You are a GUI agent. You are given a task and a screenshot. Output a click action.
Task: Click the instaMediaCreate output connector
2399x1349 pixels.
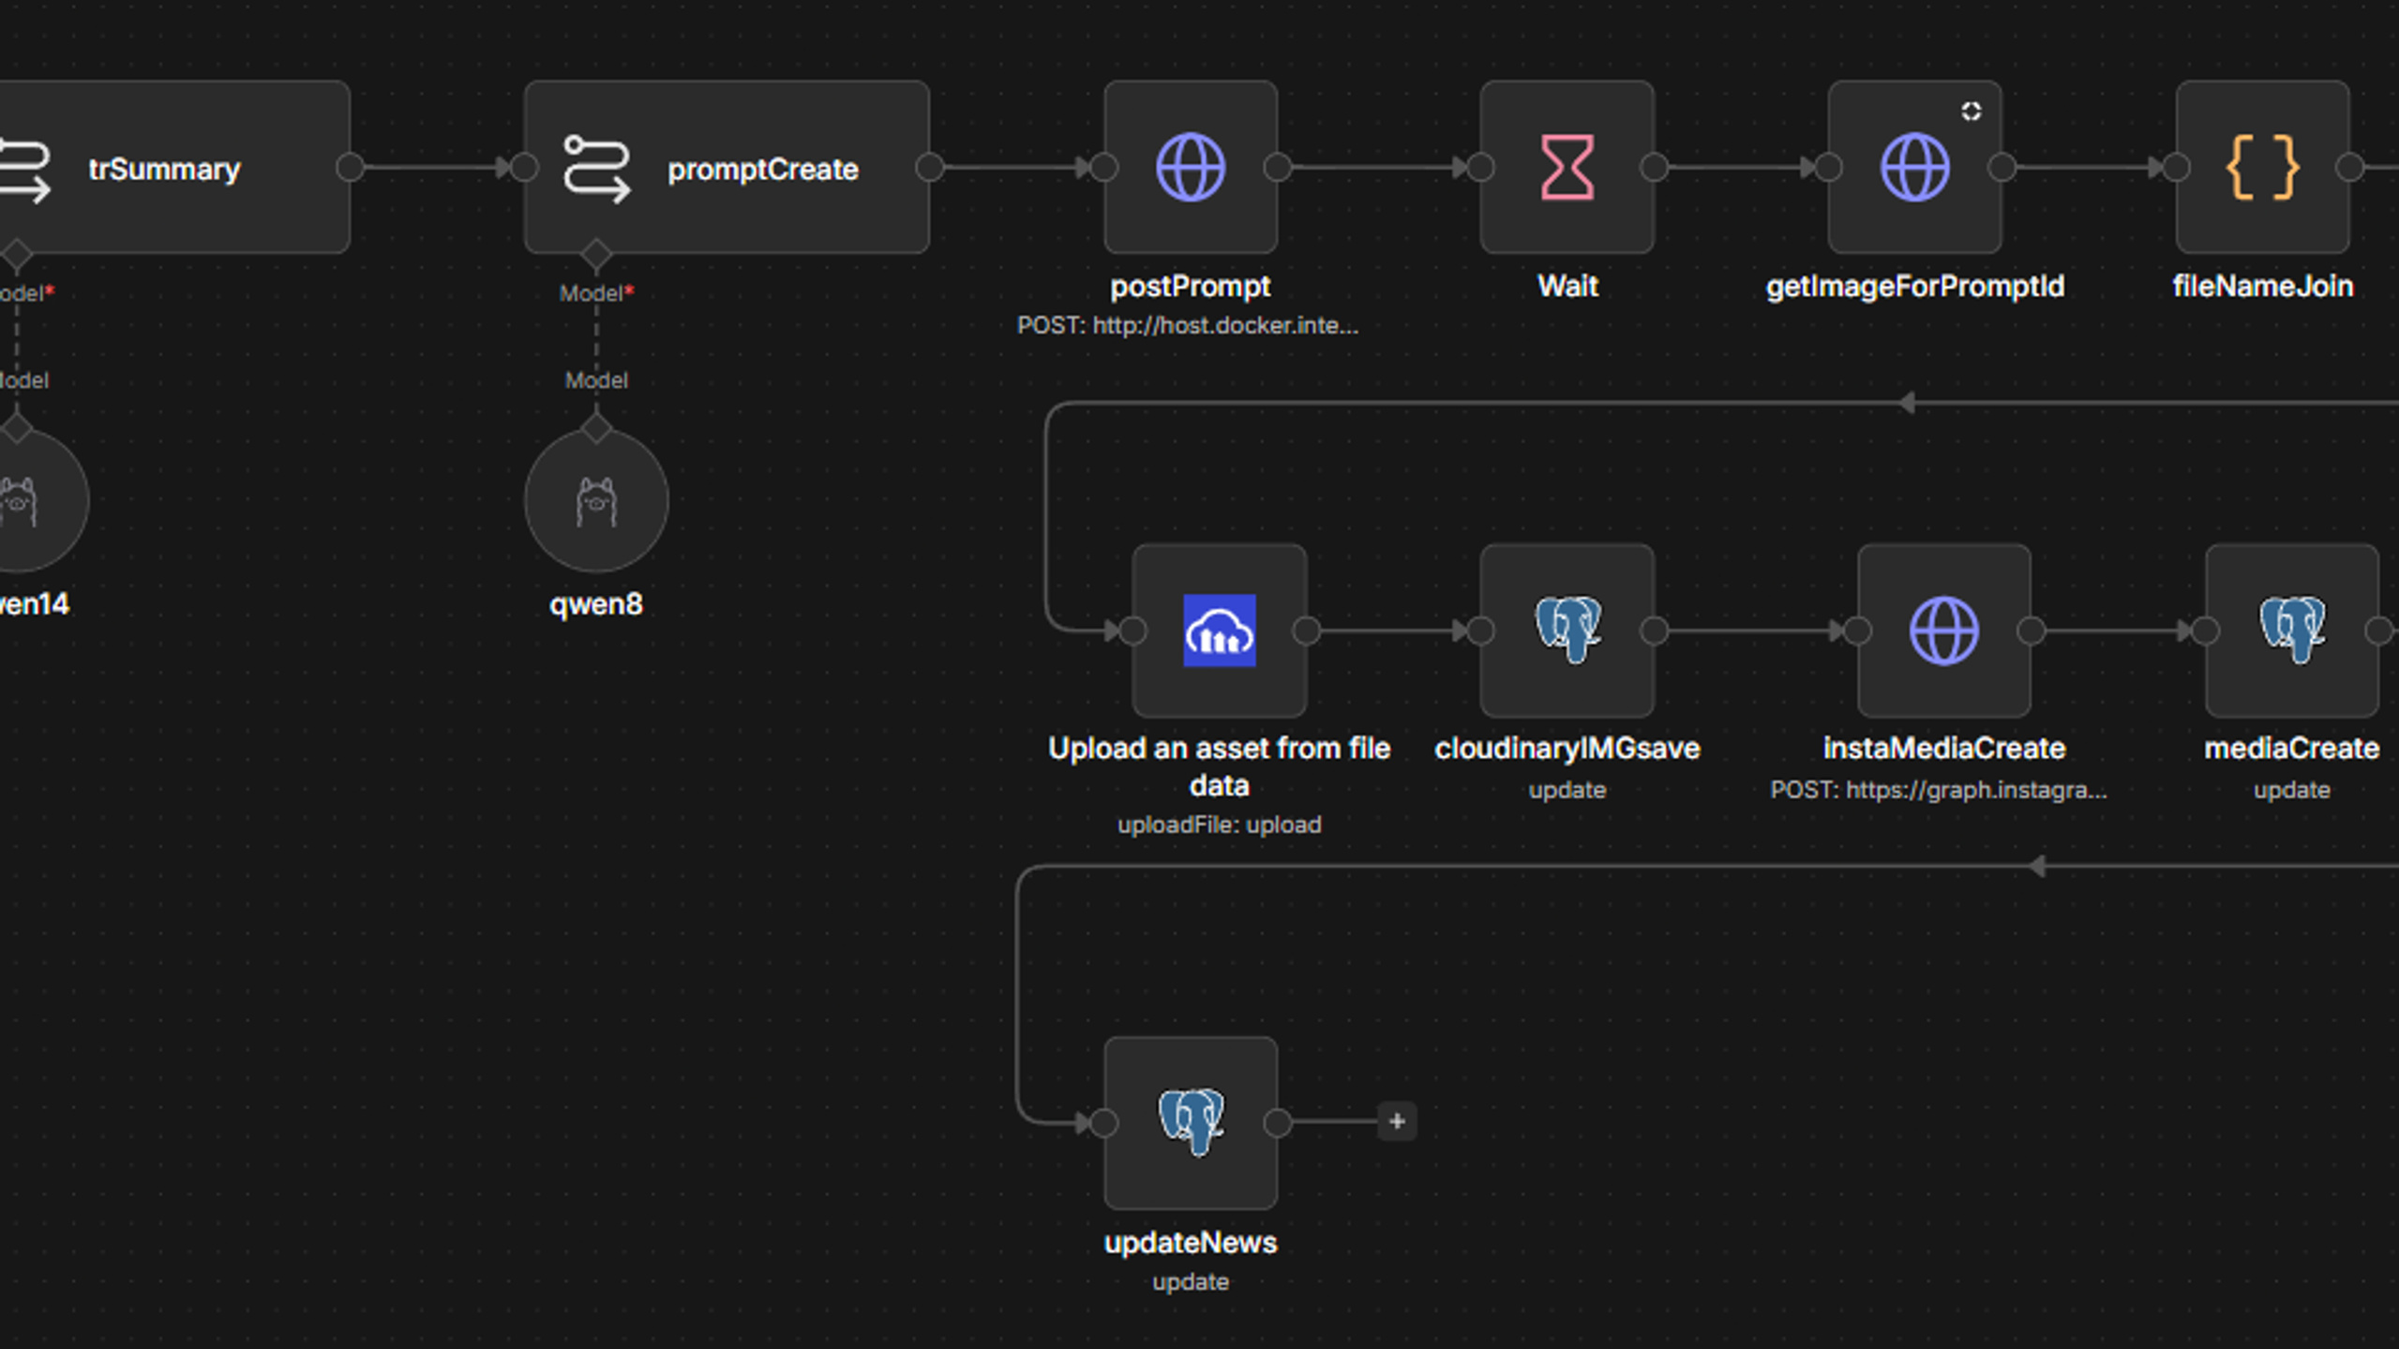click(2032, 630)
